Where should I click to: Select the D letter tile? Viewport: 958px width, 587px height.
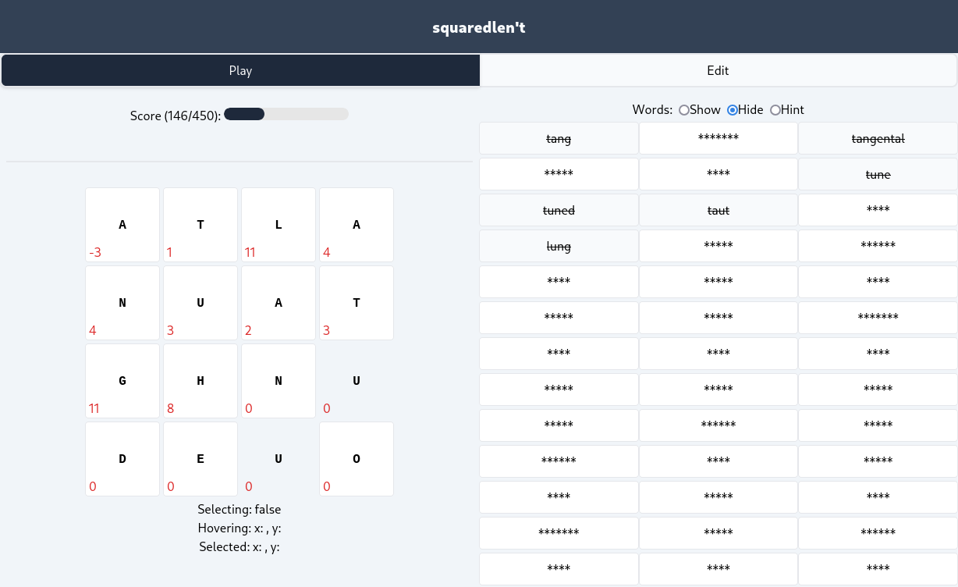[x=122, y=459]
